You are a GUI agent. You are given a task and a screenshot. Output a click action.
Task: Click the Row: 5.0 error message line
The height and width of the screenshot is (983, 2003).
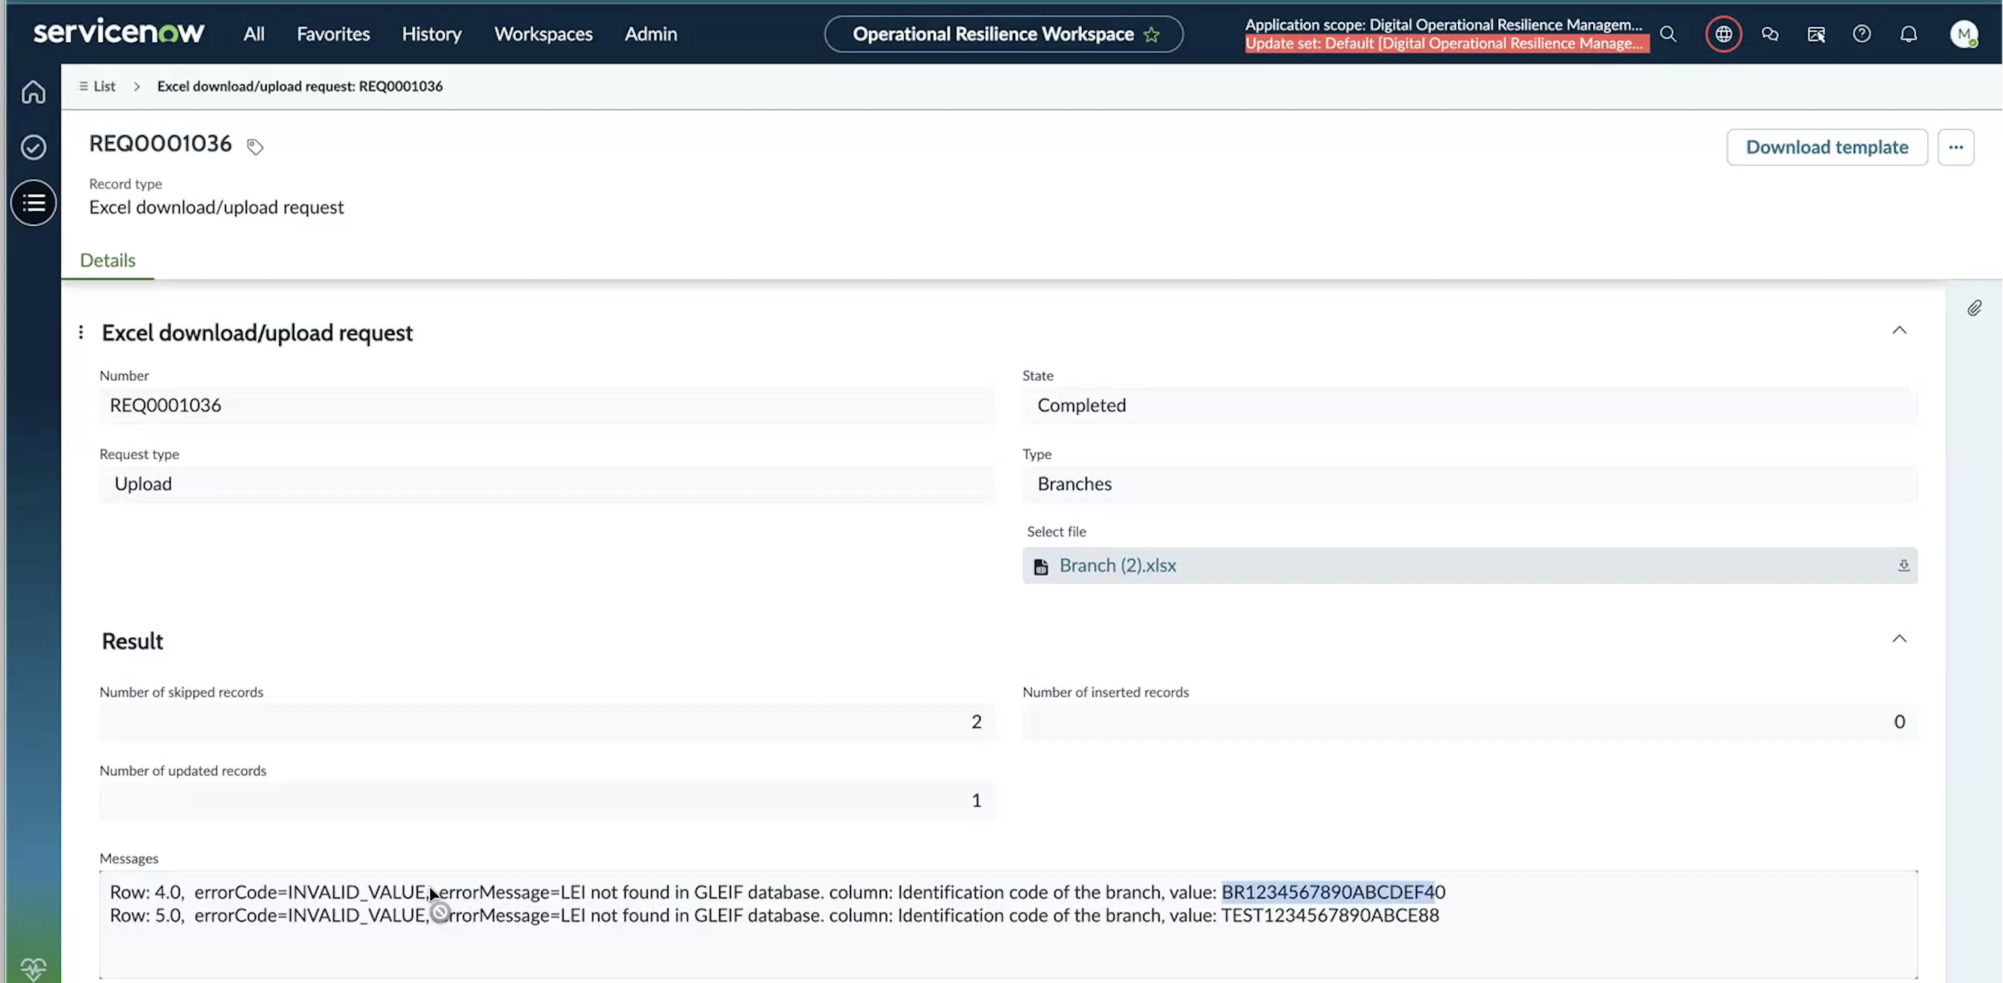click(x=773, y=915)
